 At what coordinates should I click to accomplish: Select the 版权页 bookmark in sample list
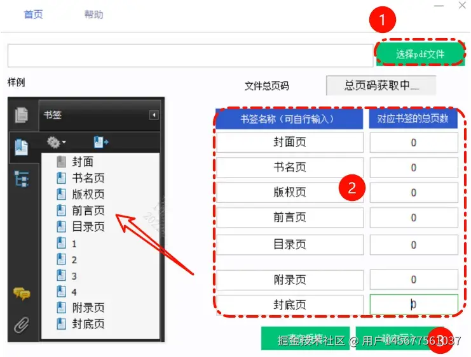tap(81, 194)
